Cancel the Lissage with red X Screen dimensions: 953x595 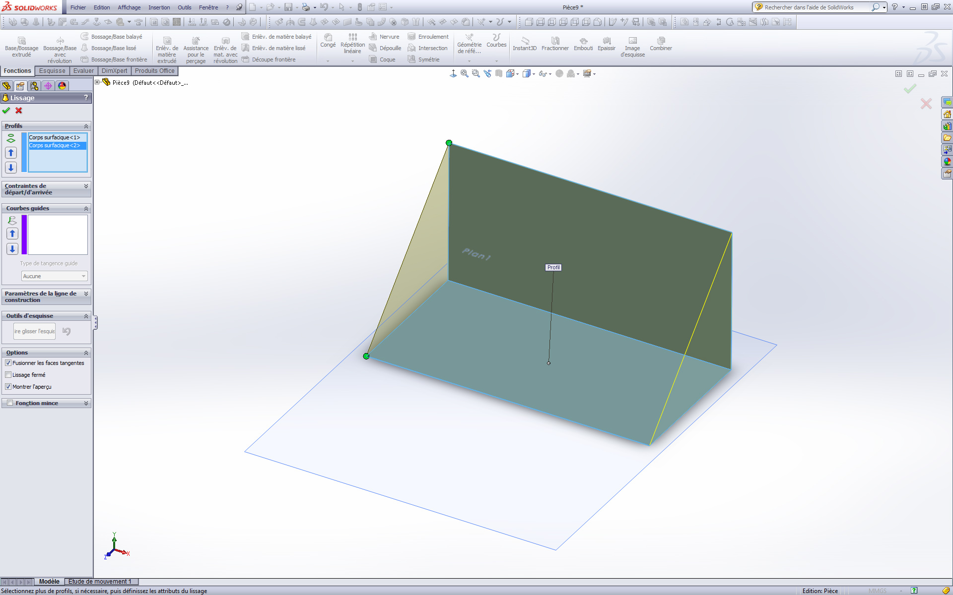[19, 111]
